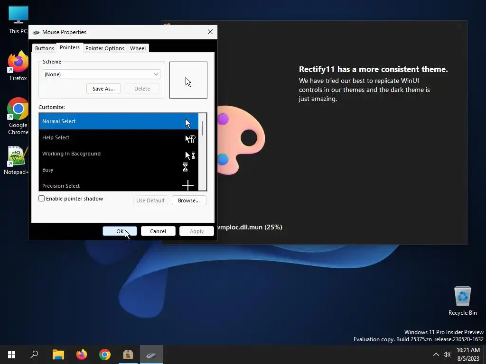This screenshot has width=486, height=364.
Task: Open File Explorer from taskbar
Action: click(58, 355)
